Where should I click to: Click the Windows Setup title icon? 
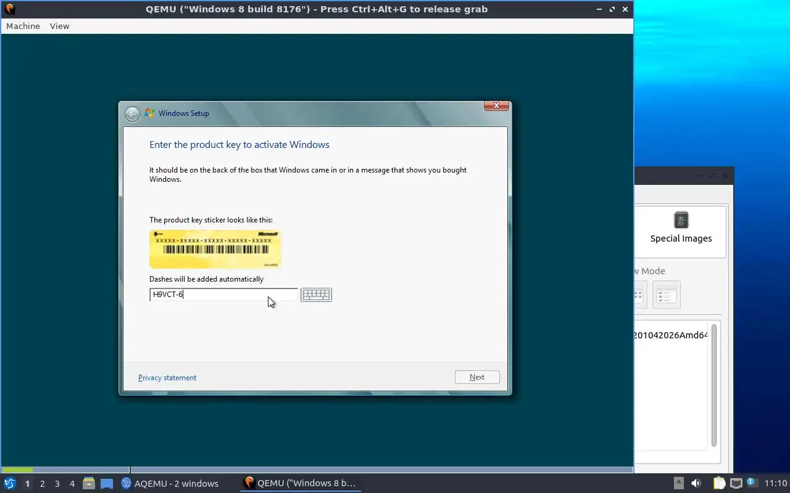point(149,113)
